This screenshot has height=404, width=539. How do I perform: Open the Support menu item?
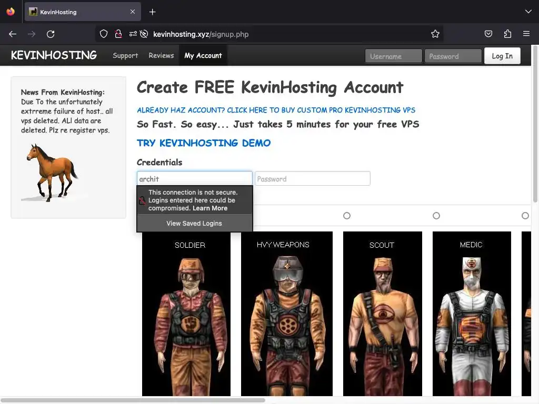point(125,55)
